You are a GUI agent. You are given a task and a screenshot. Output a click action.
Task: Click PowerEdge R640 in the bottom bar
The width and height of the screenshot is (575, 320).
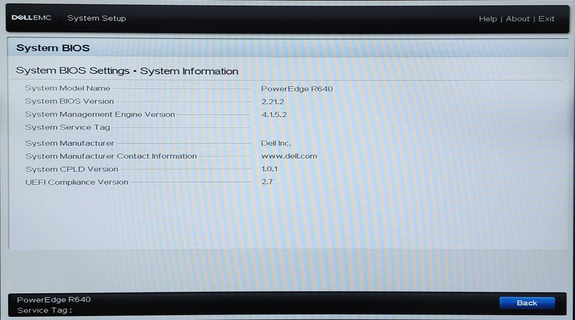coord(54,299)
